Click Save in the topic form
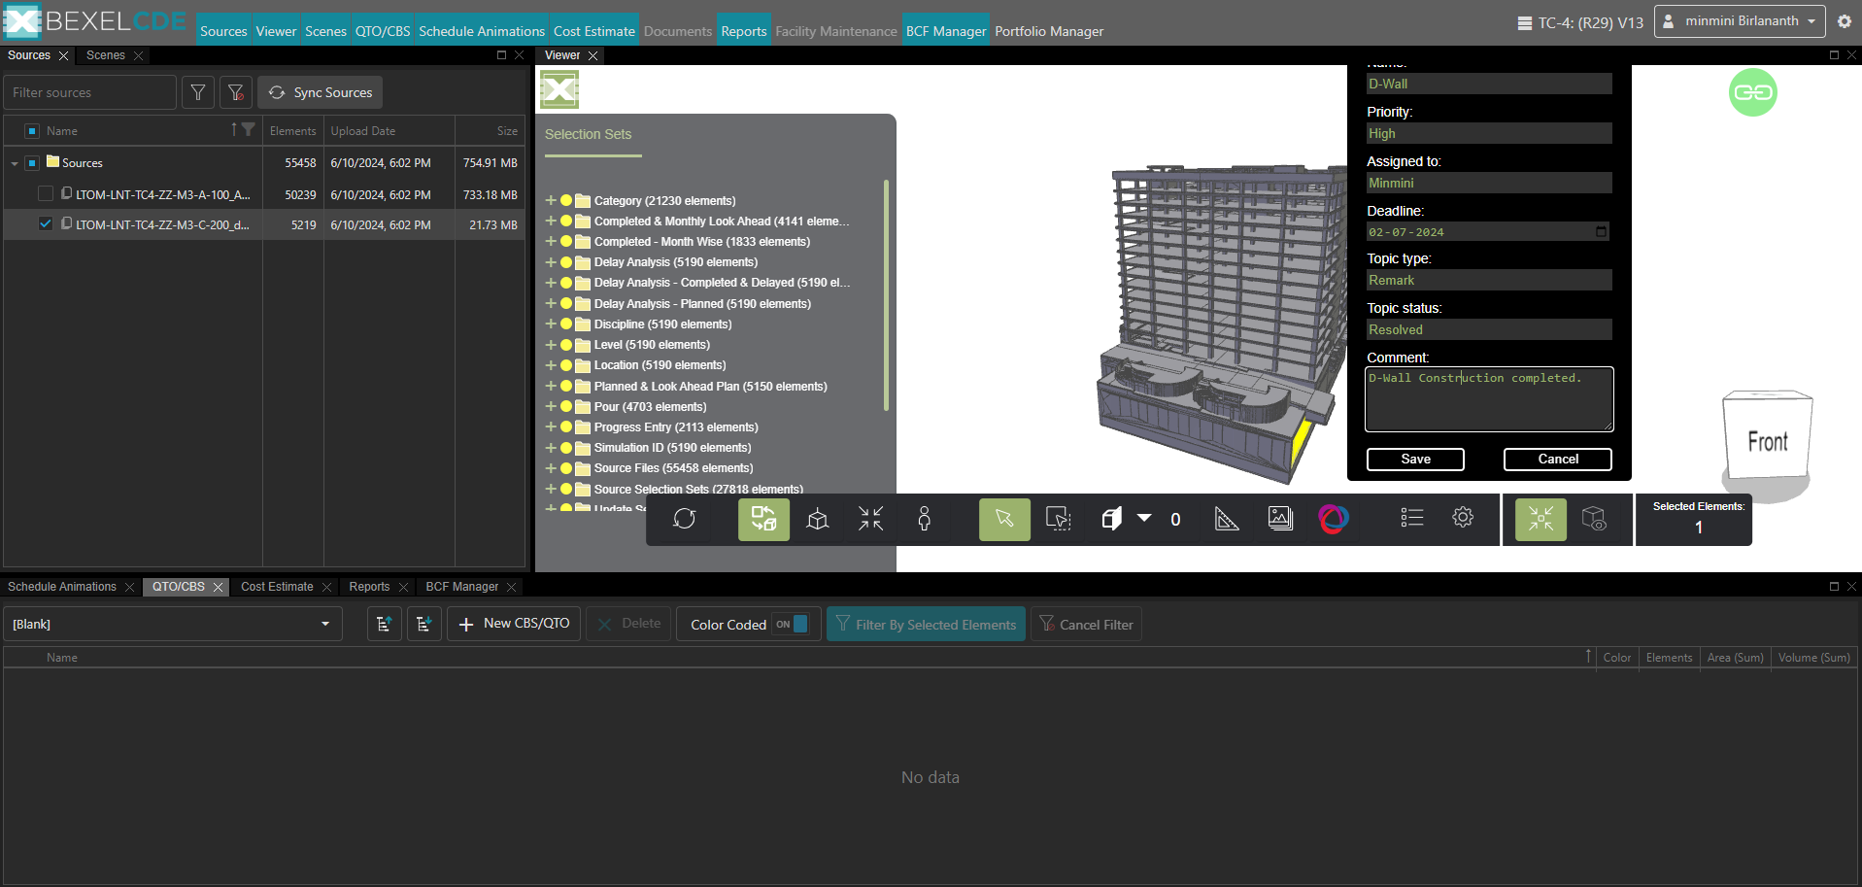Viewport: 1862px width, 887px height. [x=1414, y=460]
